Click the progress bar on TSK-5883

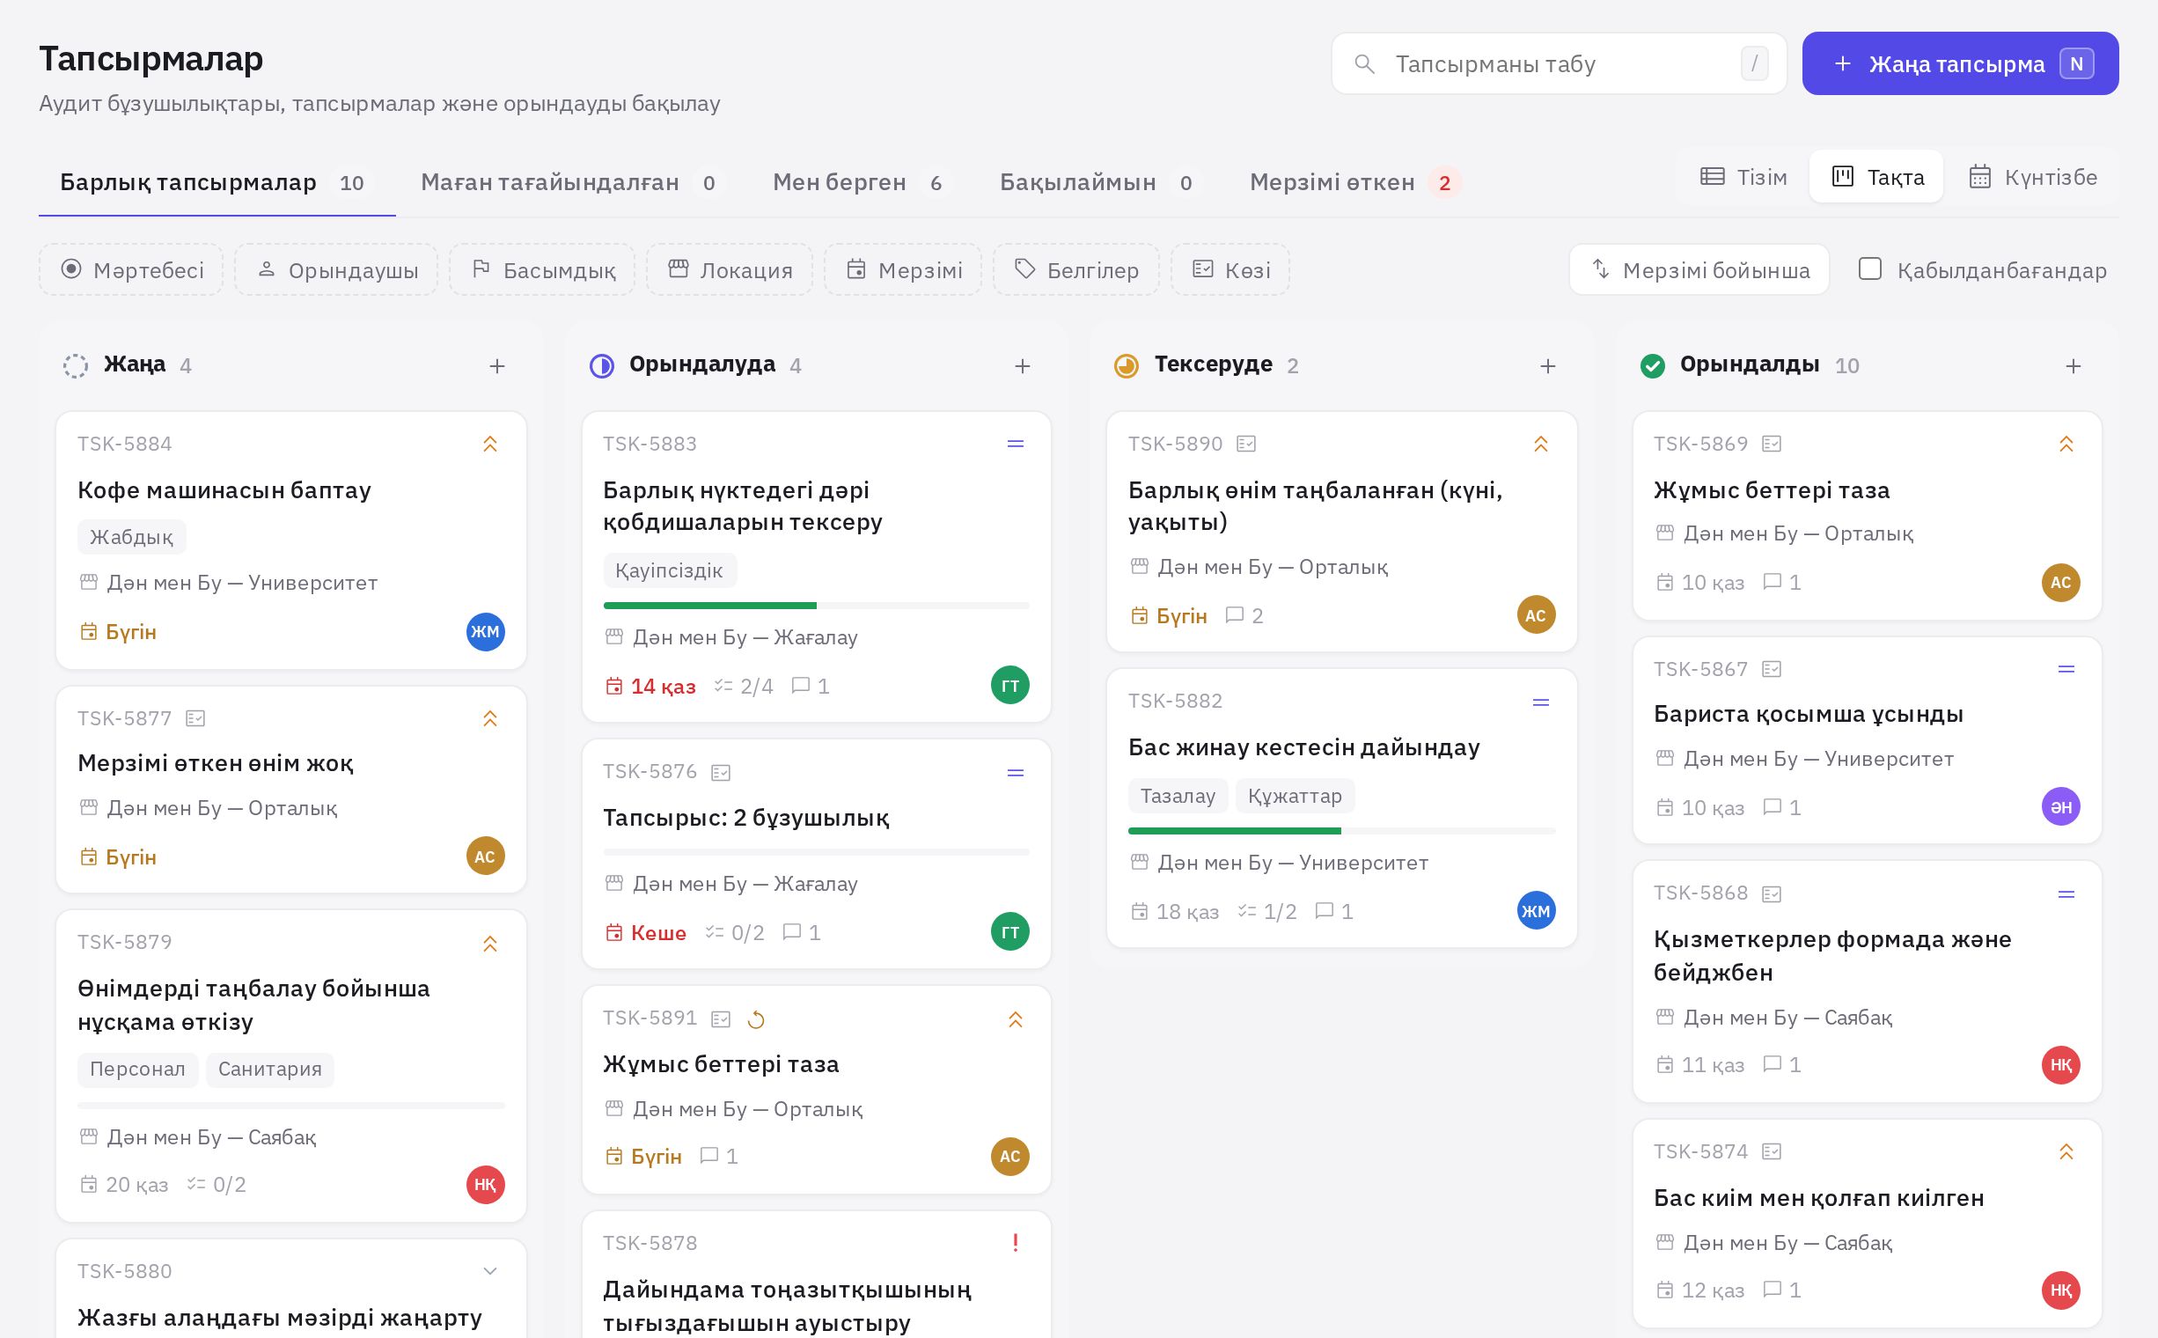pos(816,607)
